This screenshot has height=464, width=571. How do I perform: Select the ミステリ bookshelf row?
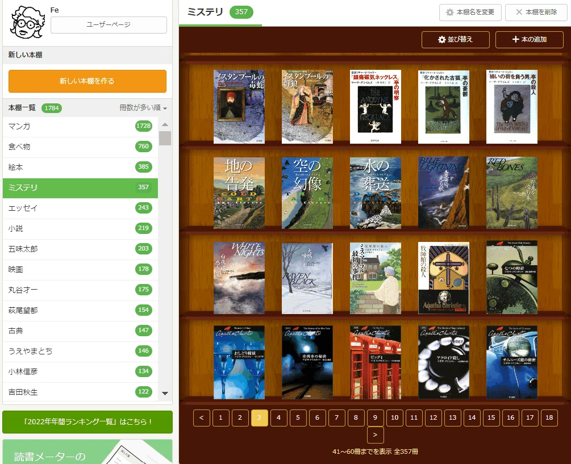(80, 188)
